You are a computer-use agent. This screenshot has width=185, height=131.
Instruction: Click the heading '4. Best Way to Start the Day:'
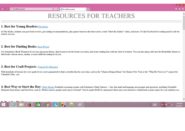point(21,87)
